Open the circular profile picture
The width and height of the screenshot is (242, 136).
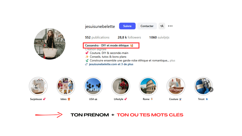(50, 44)
